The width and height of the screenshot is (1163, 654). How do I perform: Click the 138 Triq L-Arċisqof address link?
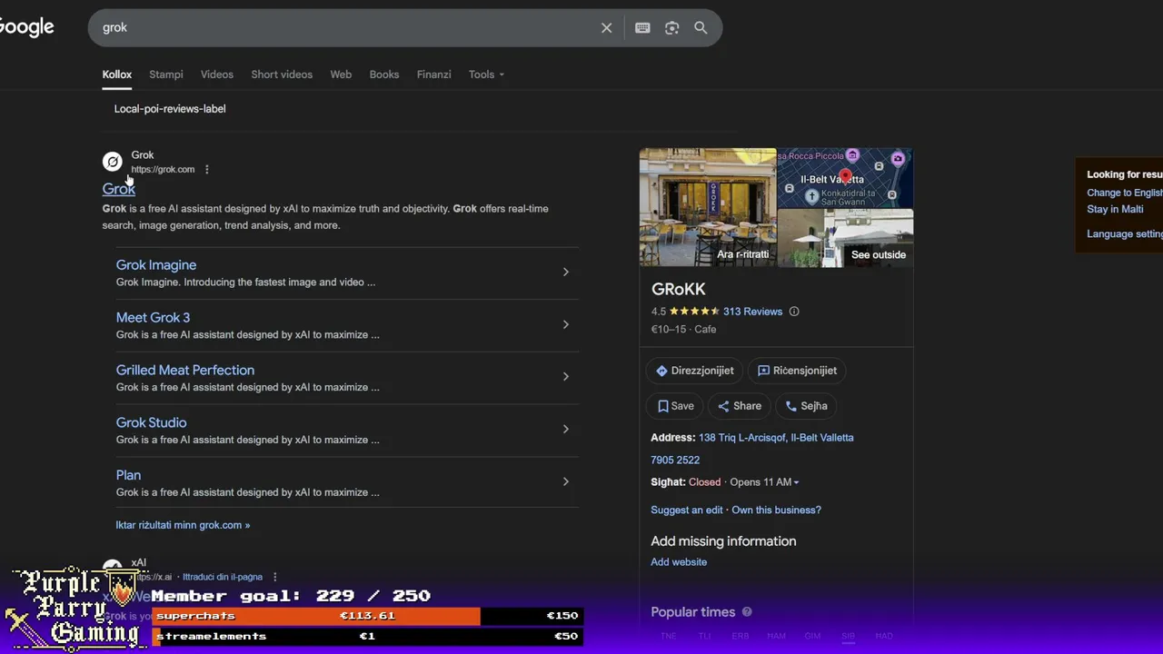pos(776,438)
